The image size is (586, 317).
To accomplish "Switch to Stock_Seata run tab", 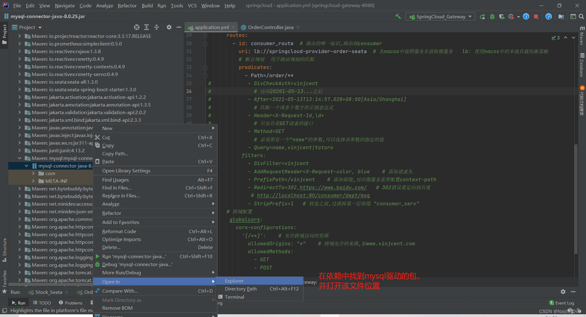I will click(x=45, y=292).
